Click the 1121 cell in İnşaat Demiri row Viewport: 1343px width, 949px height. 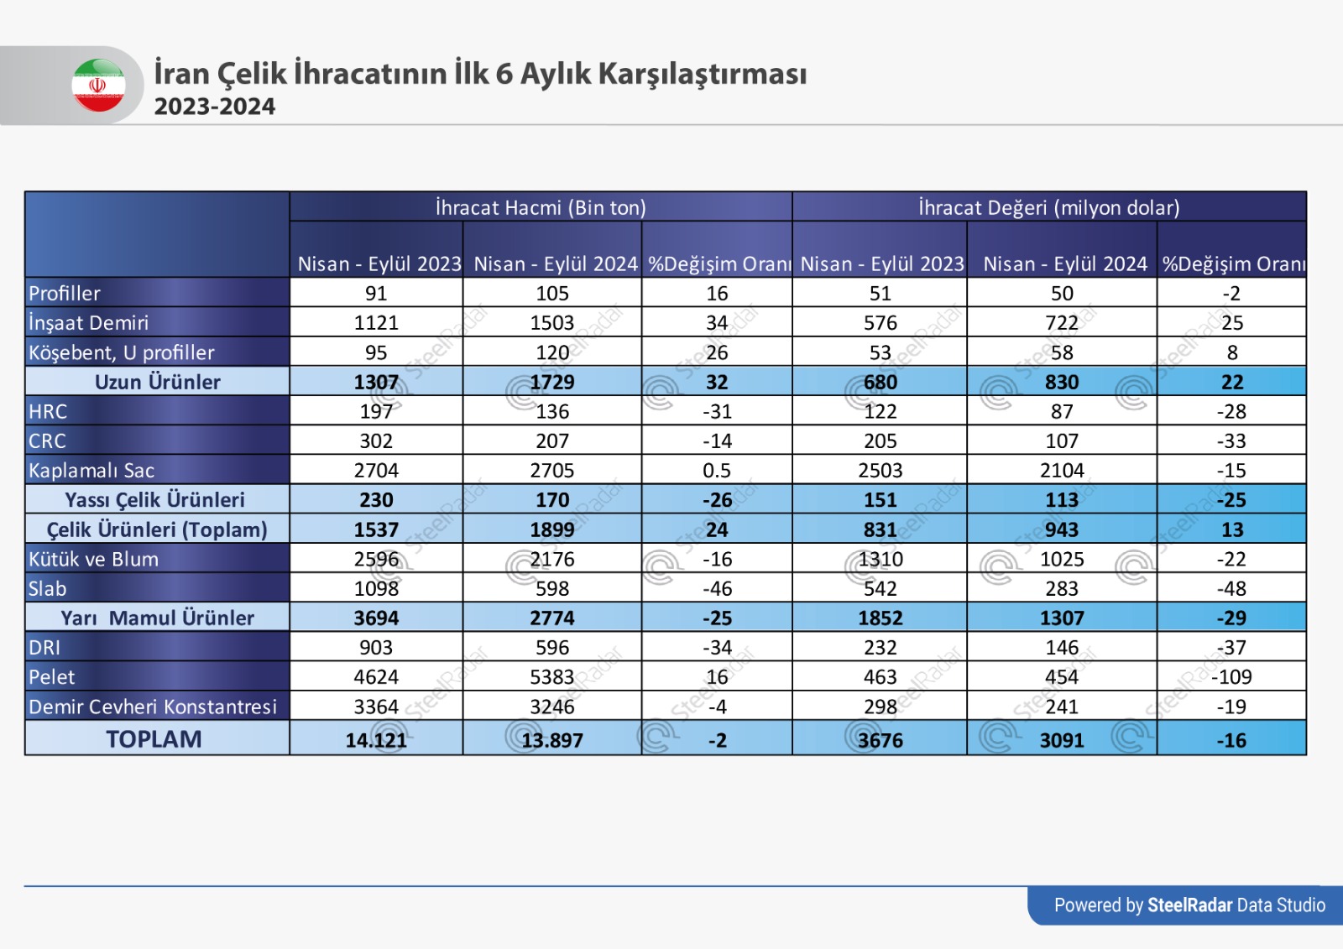click(x=376, y=322)
